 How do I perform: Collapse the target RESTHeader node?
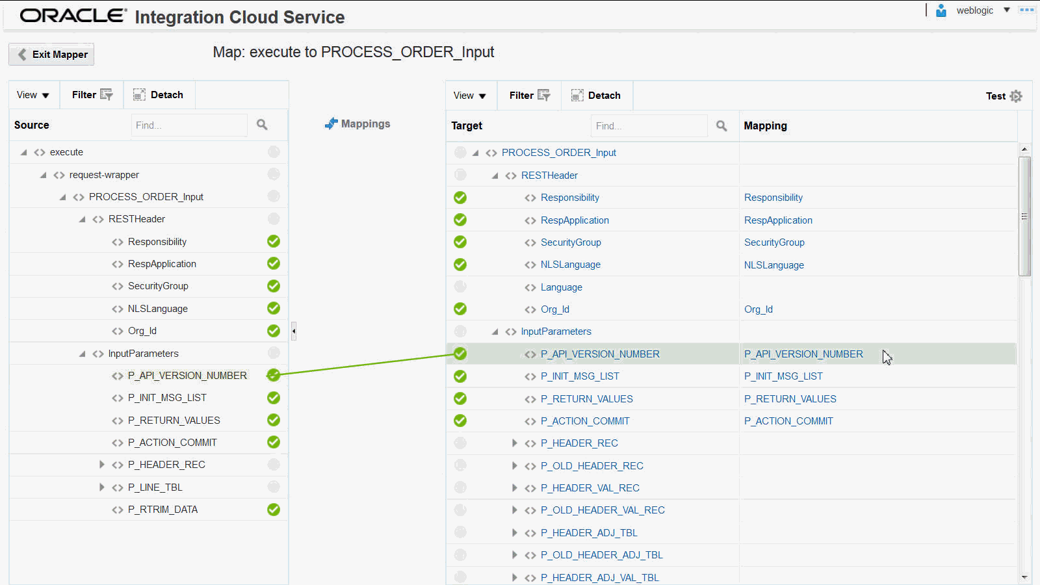pyautogui.click(x=495, y=175)
